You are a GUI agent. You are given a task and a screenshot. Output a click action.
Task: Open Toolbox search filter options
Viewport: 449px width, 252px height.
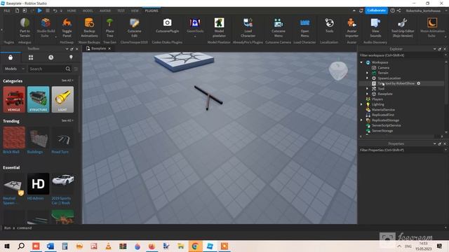[x=76, y=69]
